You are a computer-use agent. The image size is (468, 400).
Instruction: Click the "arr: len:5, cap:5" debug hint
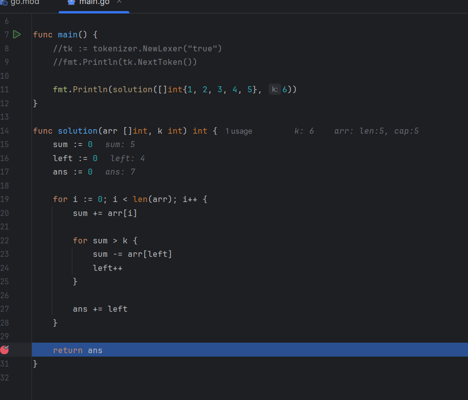click(376, 131)
